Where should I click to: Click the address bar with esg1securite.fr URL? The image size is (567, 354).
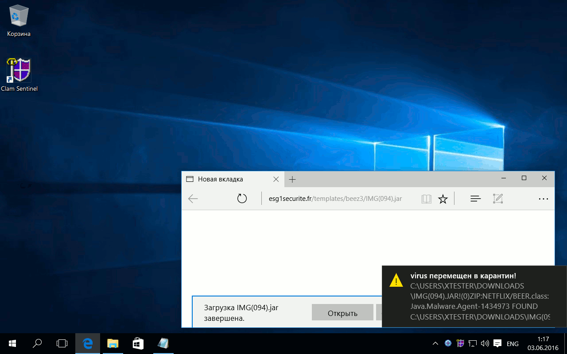(335, 199)
